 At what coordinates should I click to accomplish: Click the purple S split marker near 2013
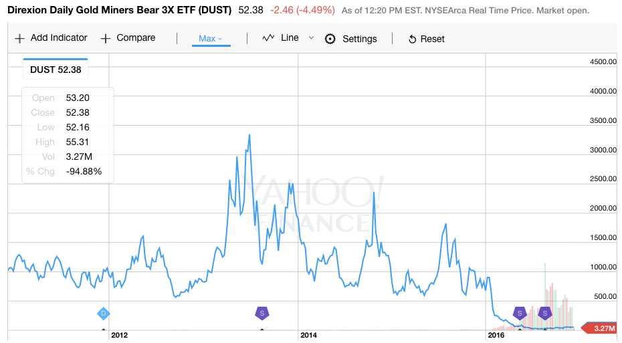(x=262, y=314)
